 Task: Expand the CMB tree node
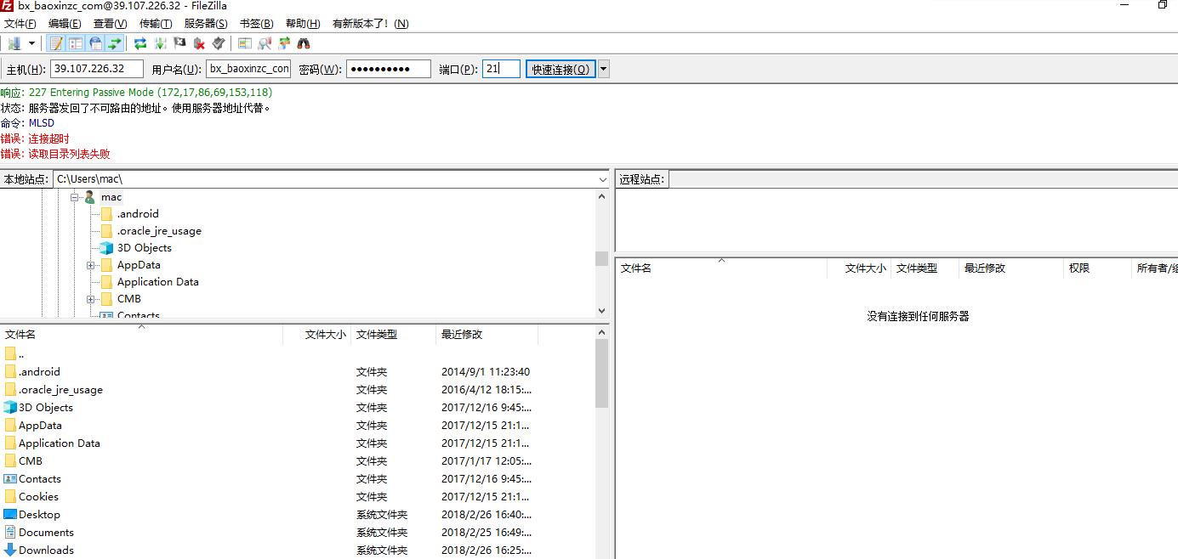(90, 299)
